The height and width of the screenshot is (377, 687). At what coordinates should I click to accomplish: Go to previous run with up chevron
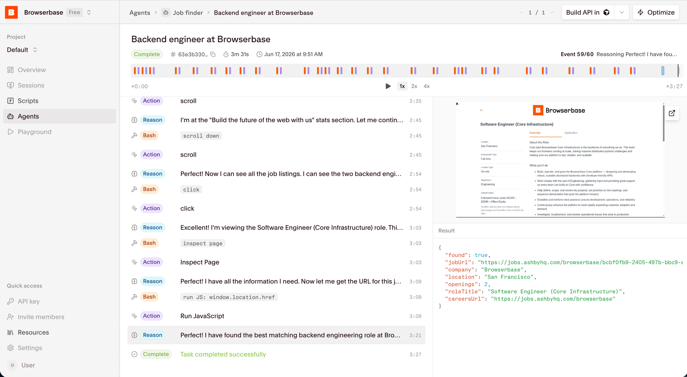(553, 13)
